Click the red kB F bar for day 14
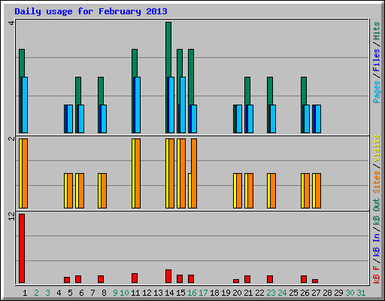Screen dimensions: 385x301 [x=168, y=276]
